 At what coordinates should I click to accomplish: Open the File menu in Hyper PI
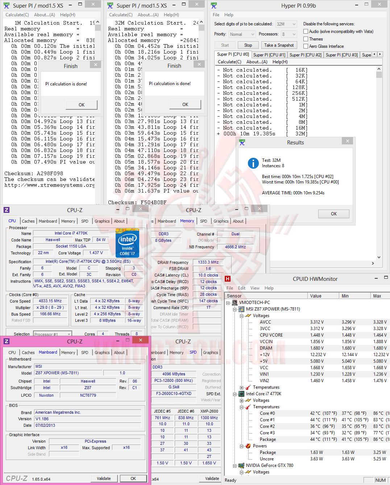pyautogui.click(x=216, y=15)
